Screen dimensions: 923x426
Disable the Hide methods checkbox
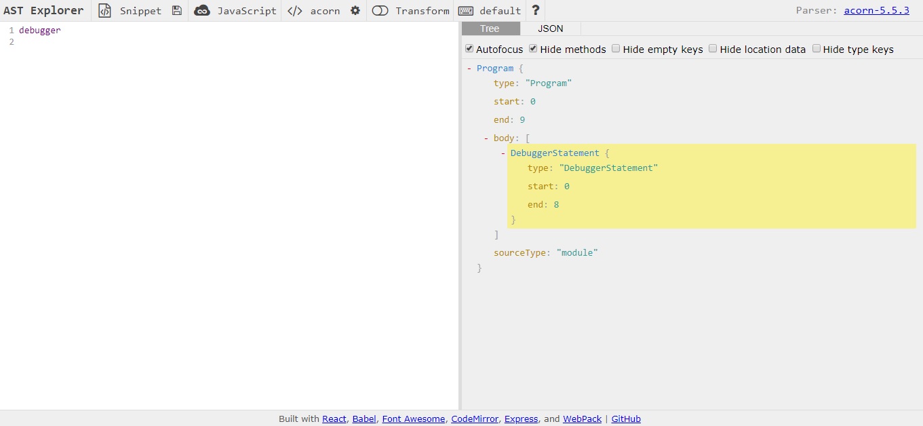tap(533, 49)
